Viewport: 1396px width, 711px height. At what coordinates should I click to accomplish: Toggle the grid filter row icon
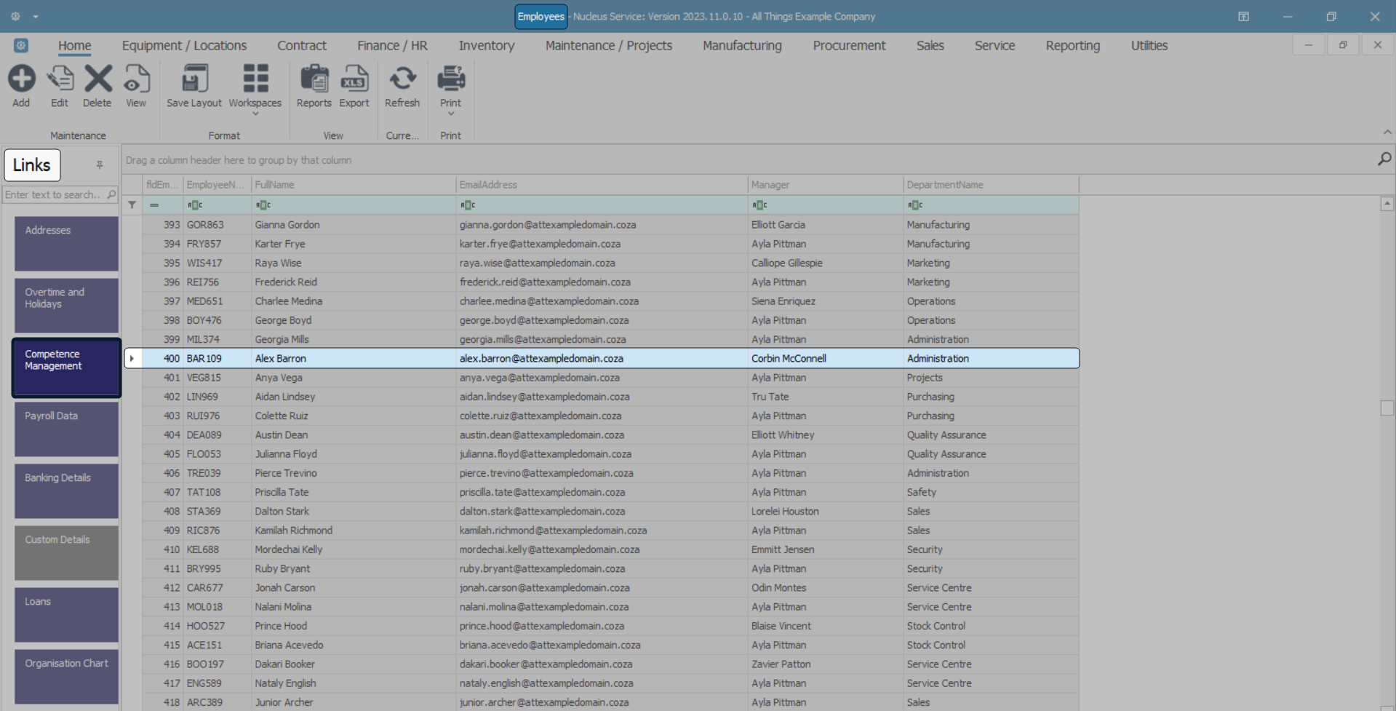[x=132, y=205]
